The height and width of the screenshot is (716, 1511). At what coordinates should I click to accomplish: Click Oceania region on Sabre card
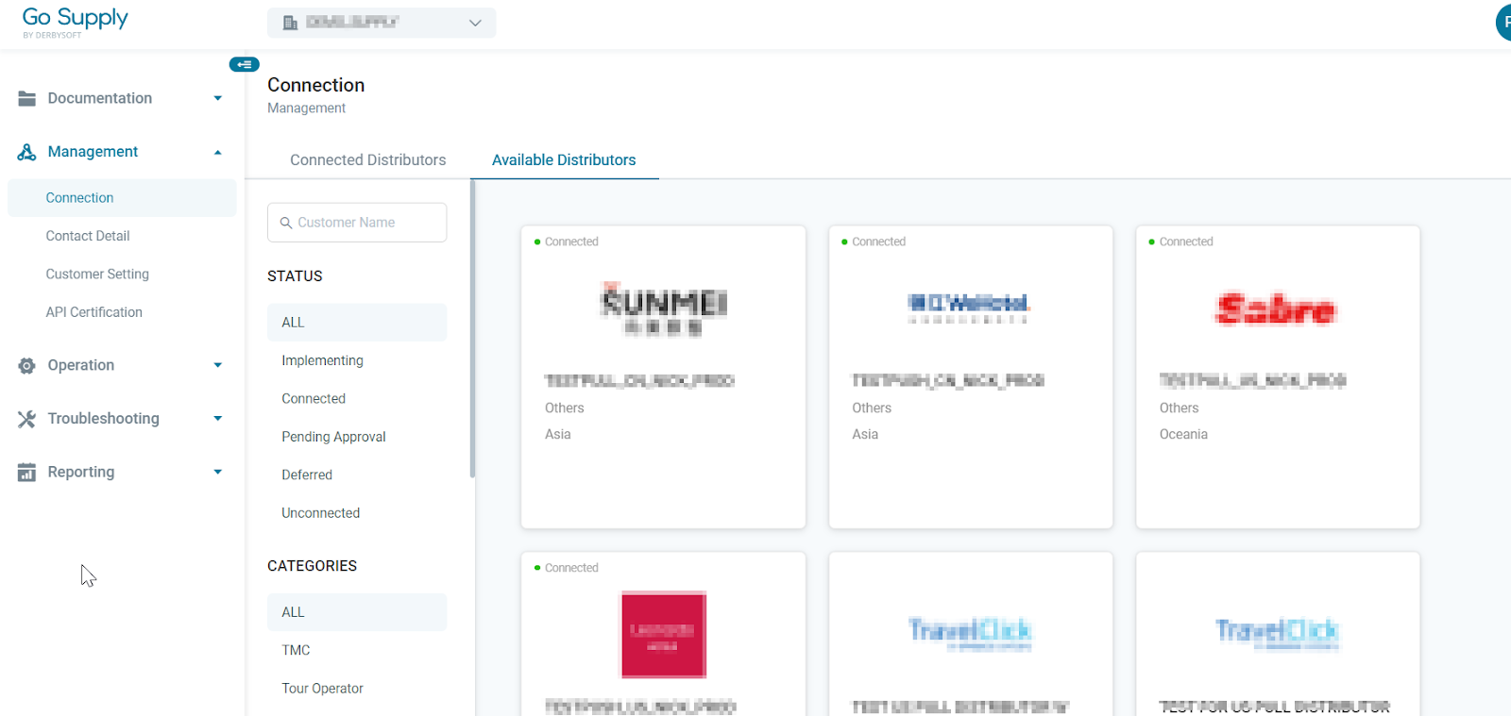tap(1183, 434)
